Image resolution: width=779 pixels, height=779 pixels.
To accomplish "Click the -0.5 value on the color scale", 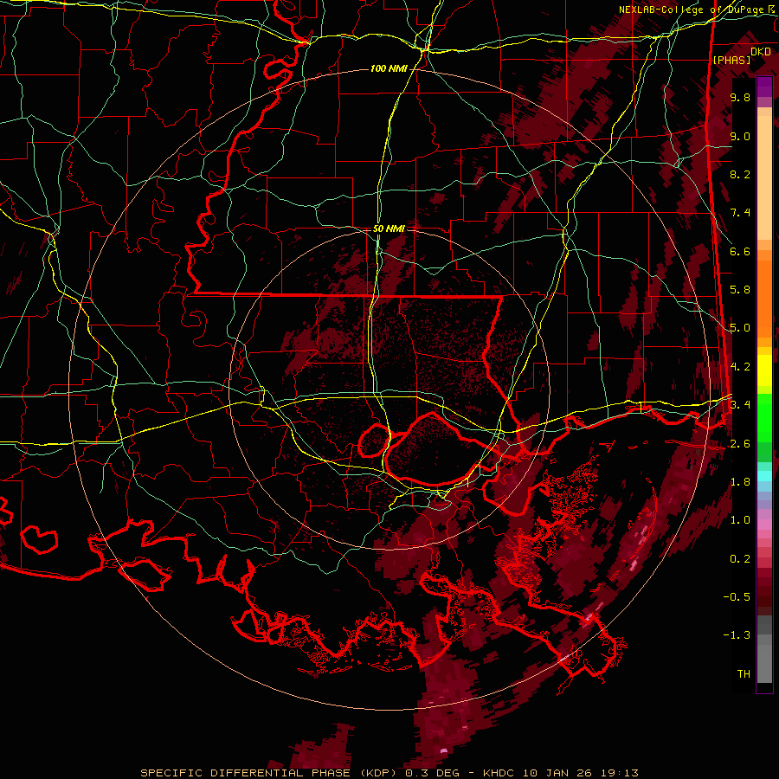I will 737,597.
